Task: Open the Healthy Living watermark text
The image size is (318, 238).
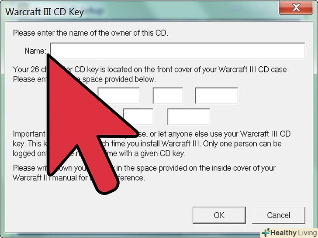Action: (294, 233)
